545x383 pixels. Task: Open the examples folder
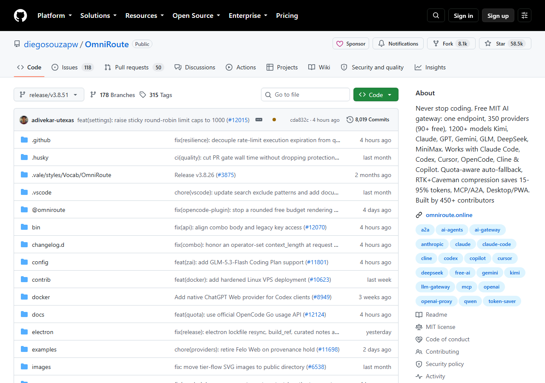pyautogui.click(x=44, y=349)
